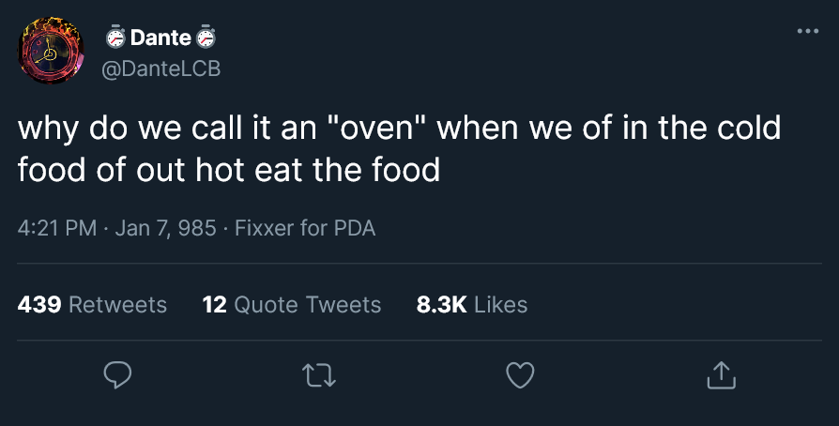
Task: Open the Fixxer for PDA source link
Action: pos(306,228)
